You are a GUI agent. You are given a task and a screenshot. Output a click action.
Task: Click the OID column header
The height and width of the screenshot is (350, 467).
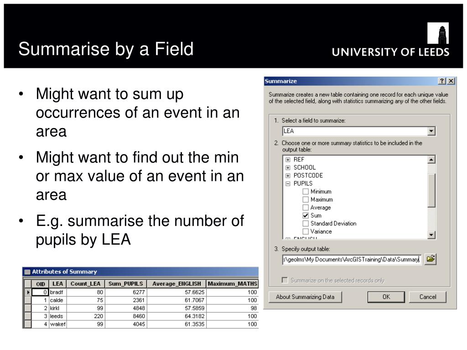(x=40, y=284)
